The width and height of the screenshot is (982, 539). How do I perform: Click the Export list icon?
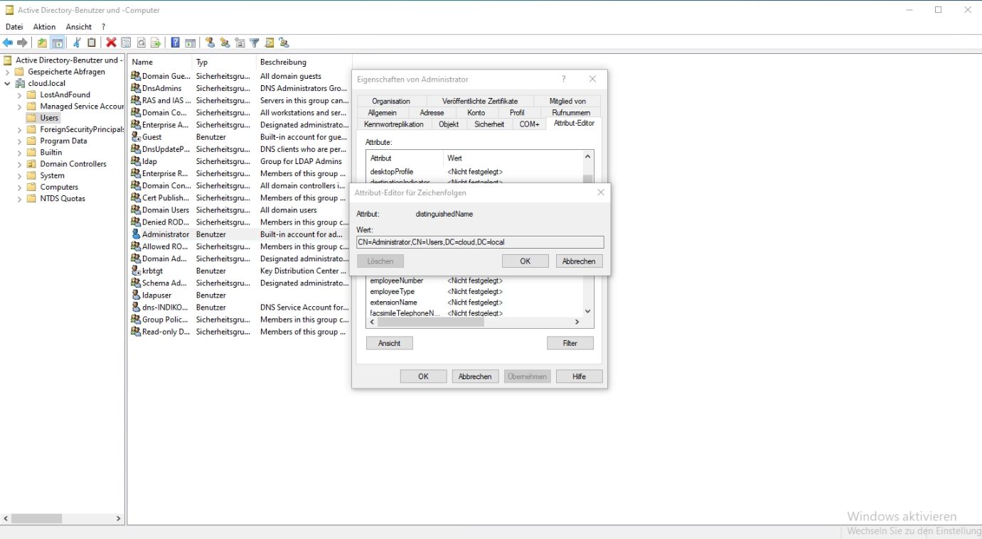point(156,43)
